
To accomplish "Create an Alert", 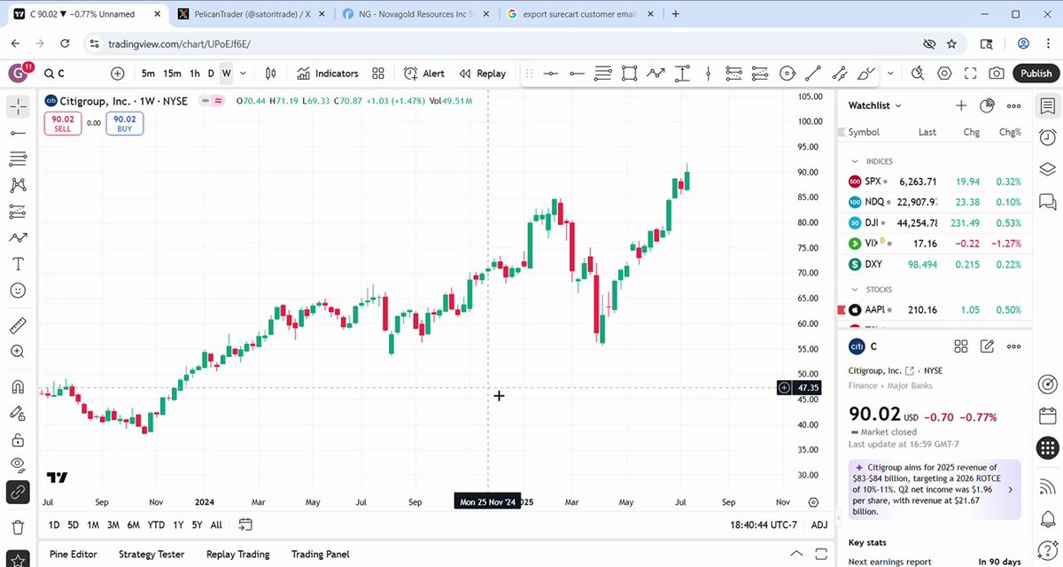I will (x=424, y=74).
